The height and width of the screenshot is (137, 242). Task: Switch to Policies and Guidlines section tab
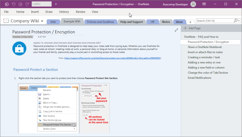pos(101,22)
